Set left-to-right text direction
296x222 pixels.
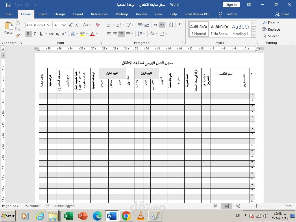click(x=156, y=25)
